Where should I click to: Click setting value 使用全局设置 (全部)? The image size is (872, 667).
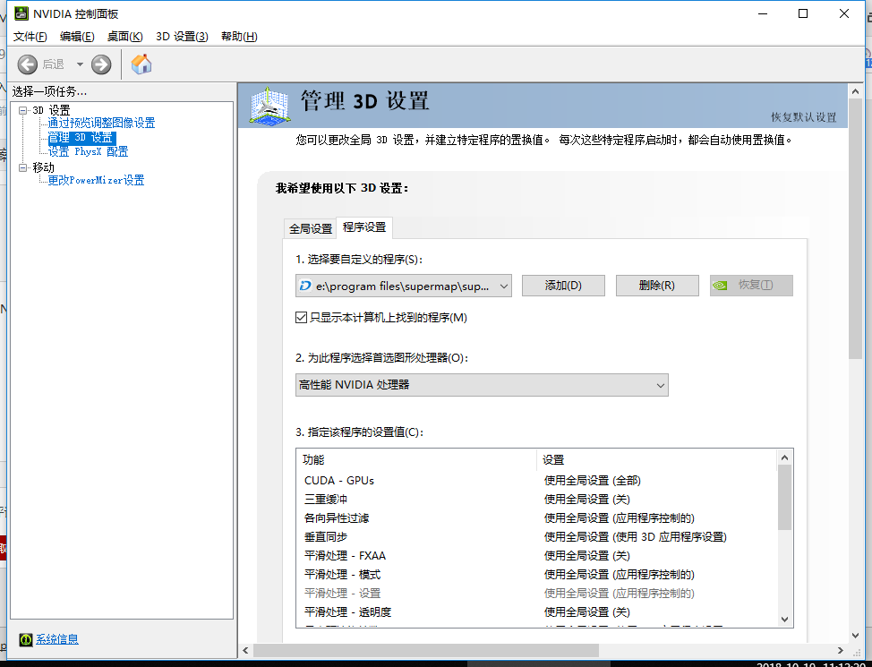tap(593, 481)
